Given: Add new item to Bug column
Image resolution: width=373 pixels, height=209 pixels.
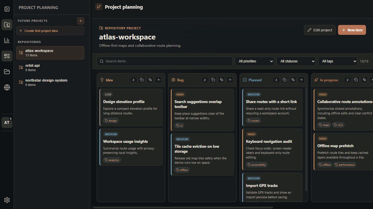Looking at the screenshot, I should click(x=230, y=80).
